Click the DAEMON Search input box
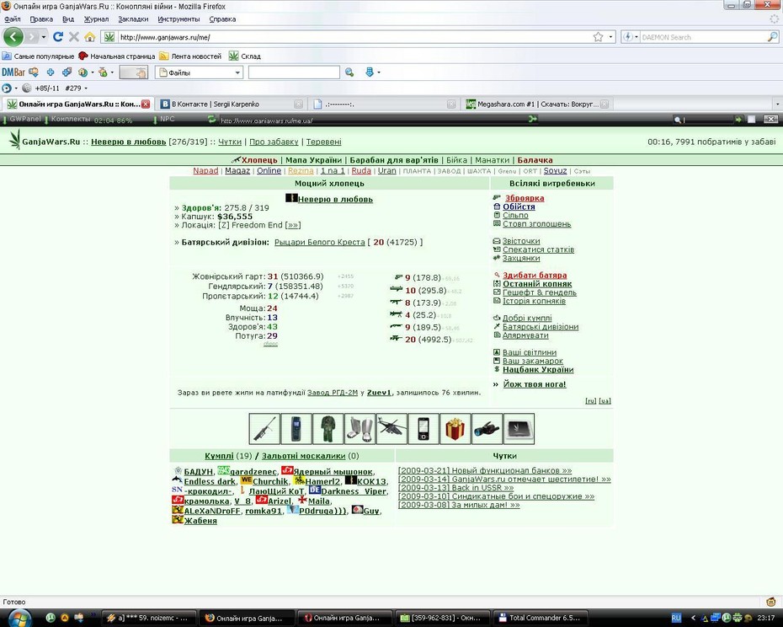 (703, 37)
